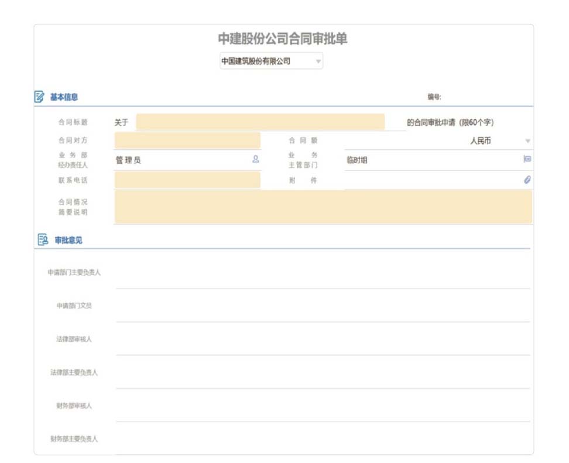Click the 法律部审核人 opinion row
This screenshot has width=569, height=463.
click(x=323, y=339)
